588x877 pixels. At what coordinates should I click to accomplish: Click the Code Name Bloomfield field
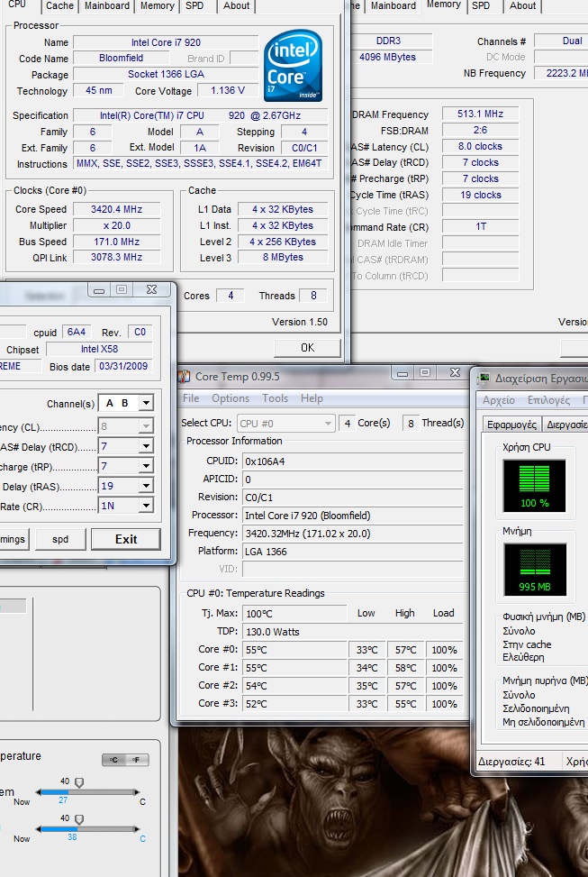pos(122,59)
